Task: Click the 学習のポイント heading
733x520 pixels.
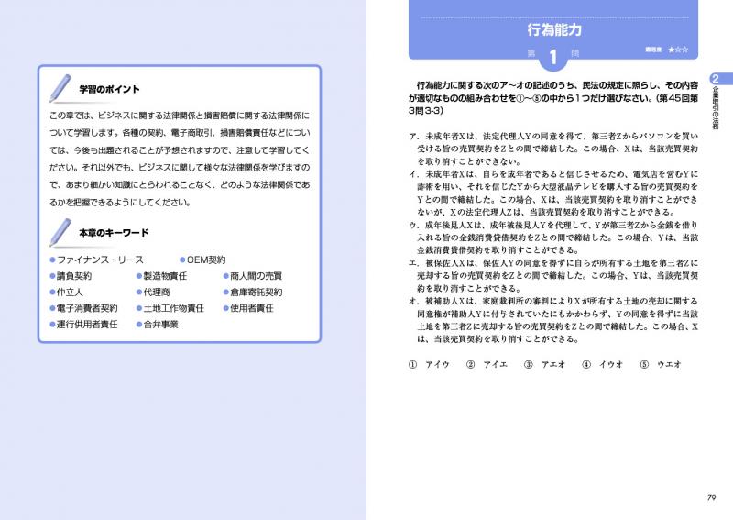Action: pos(109,89)
